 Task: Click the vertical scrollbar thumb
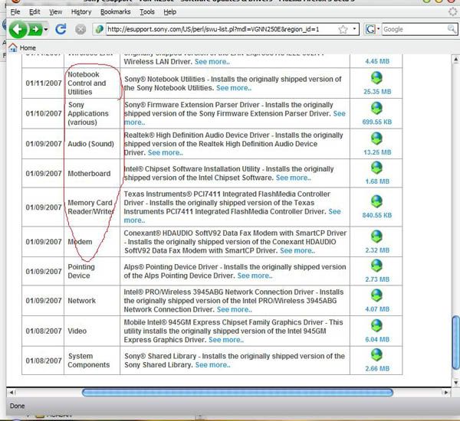(x=455, y=342)
